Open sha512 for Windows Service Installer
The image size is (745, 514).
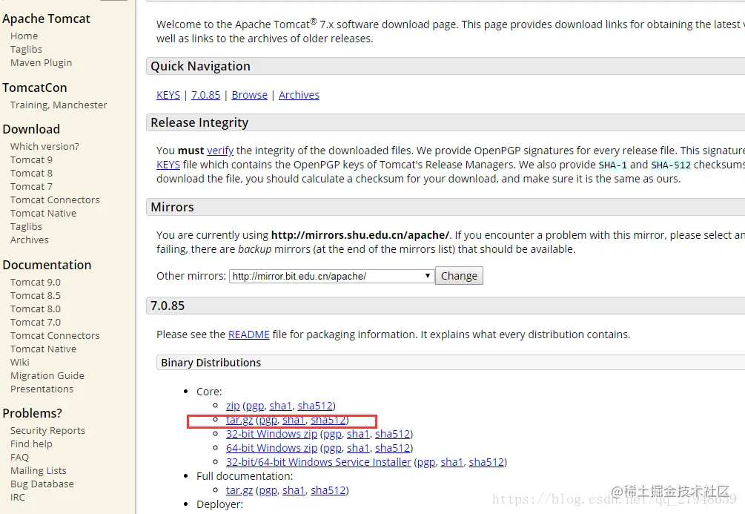point(486,462)
